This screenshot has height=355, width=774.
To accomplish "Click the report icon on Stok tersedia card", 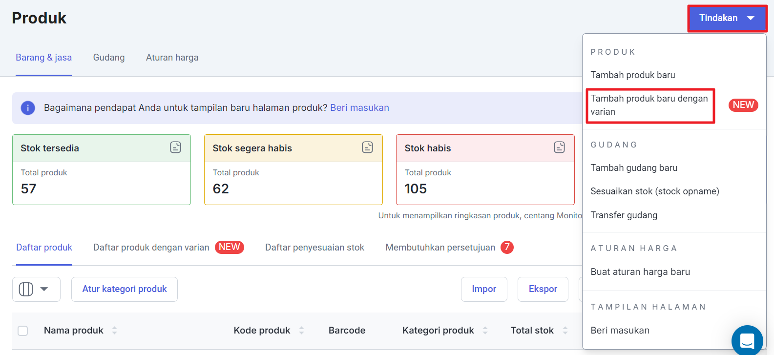I will 175,147.
